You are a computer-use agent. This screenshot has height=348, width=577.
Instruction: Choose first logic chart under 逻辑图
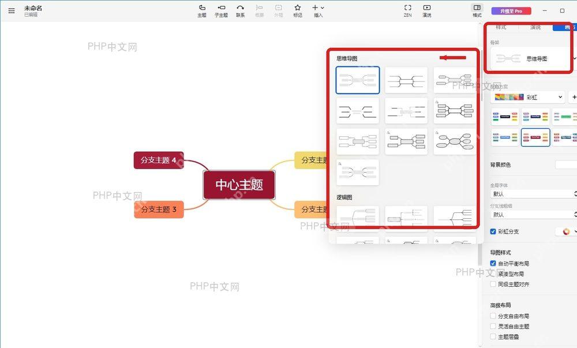[357, 219]
